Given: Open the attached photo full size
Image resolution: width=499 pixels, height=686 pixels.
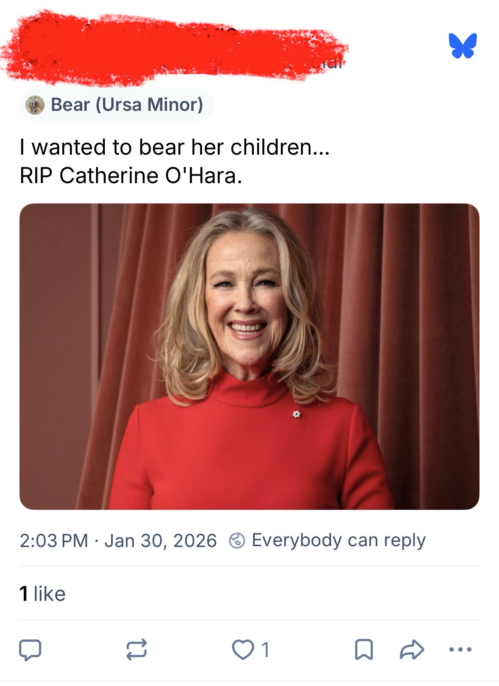Looking at the screenshot, I should click(249, 356).
